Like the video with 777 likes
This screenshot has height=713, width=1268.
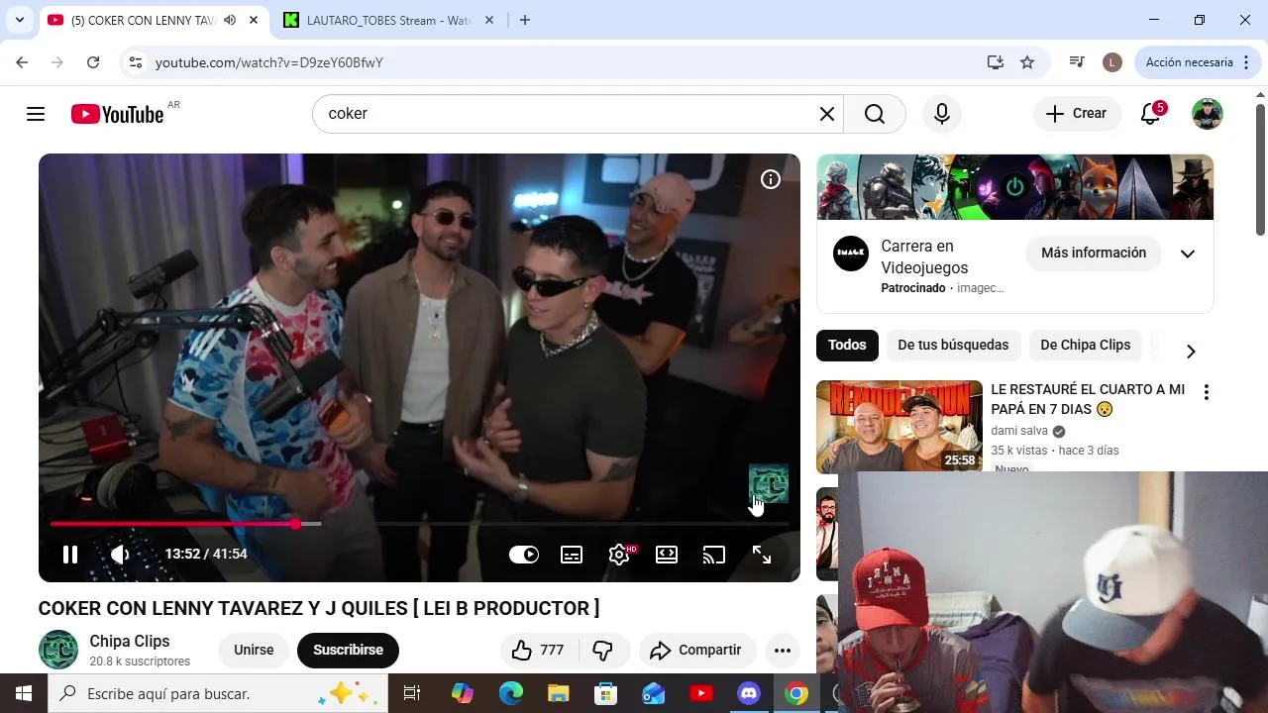pos(538,651)
